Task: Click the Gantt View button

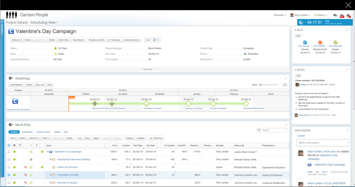Action: point(64,40)
